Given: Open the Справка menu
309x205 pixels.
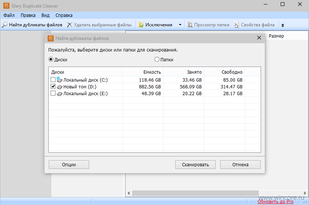Looking at the screenshot, I should coord(64,15).
